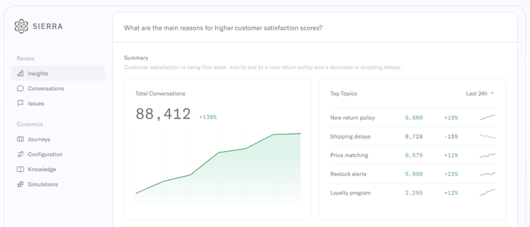The height and width of the screenshot is (227, 530).
Task: Click the customer satisfaction question field
Action: click(223, 27)
